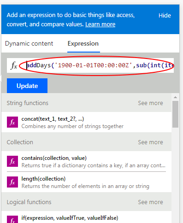Insert if(expression, valueIfTrue, valueIfFalse) function
The image size is (183, 223).
pos(87,217)
